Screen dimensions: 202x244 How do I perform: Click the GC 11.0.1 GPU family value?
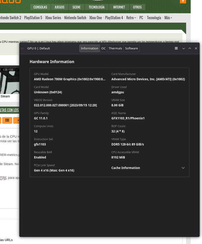(x=41, y=118)
